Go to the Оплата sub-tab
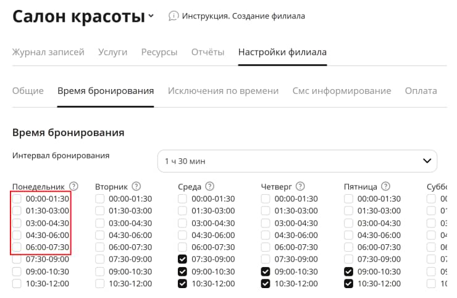This screenshot has height=298, width=457. pyautogui.click(x=421, y=91)
